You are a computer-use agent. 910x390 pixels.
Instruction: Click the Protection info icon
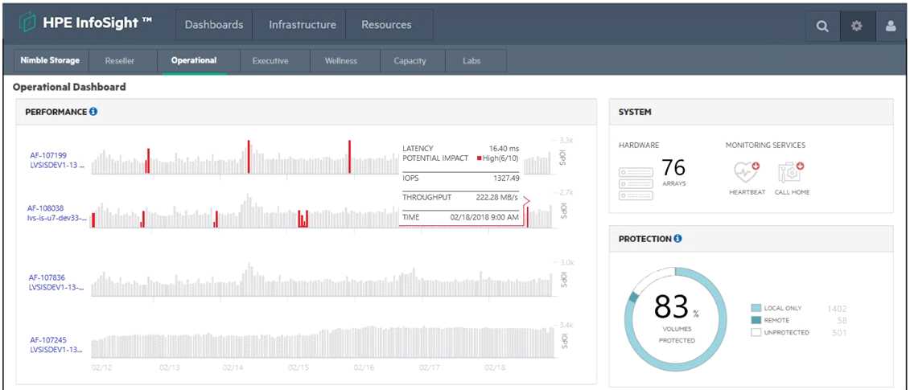(677, 239)
